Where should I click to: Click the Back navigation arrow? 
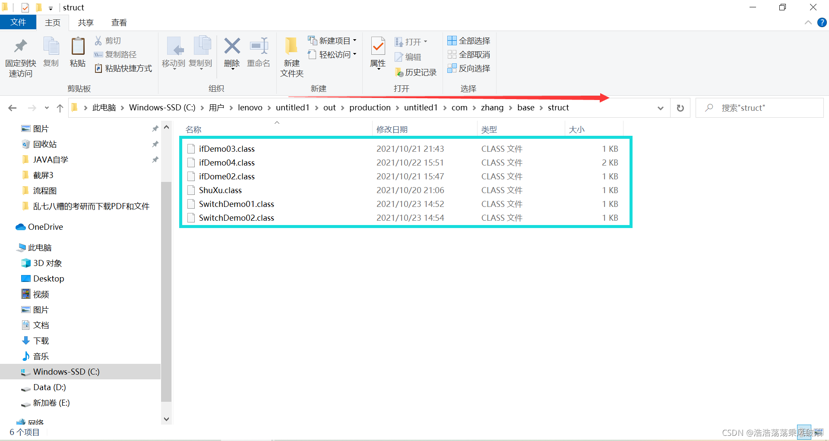tap(13, 108)
